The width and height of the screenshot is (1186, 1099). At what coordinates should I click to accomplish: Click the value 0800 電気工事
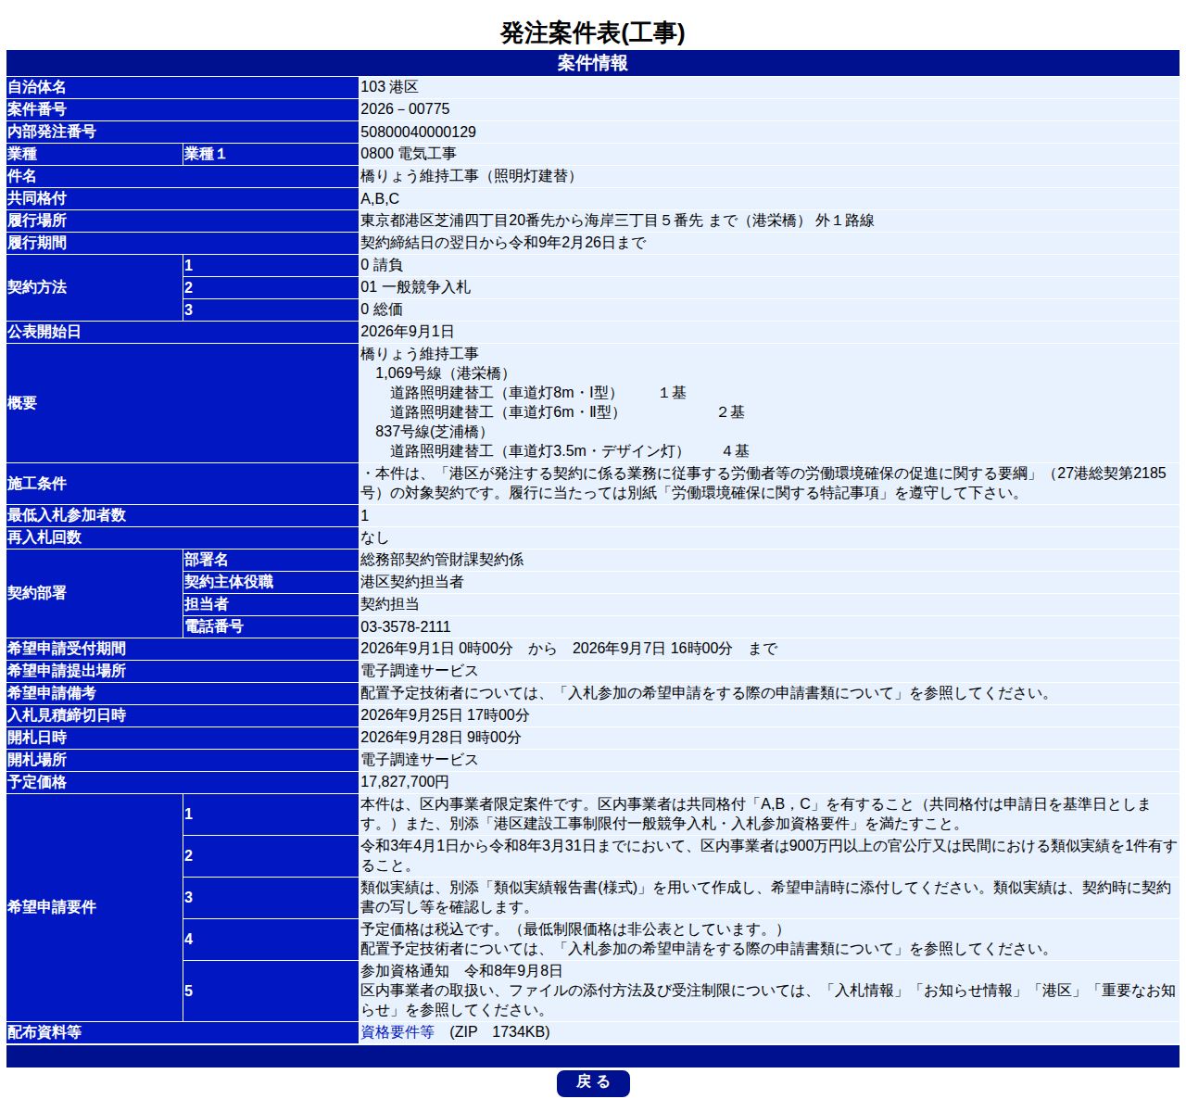pyautogui.click(x=408, y=154)
